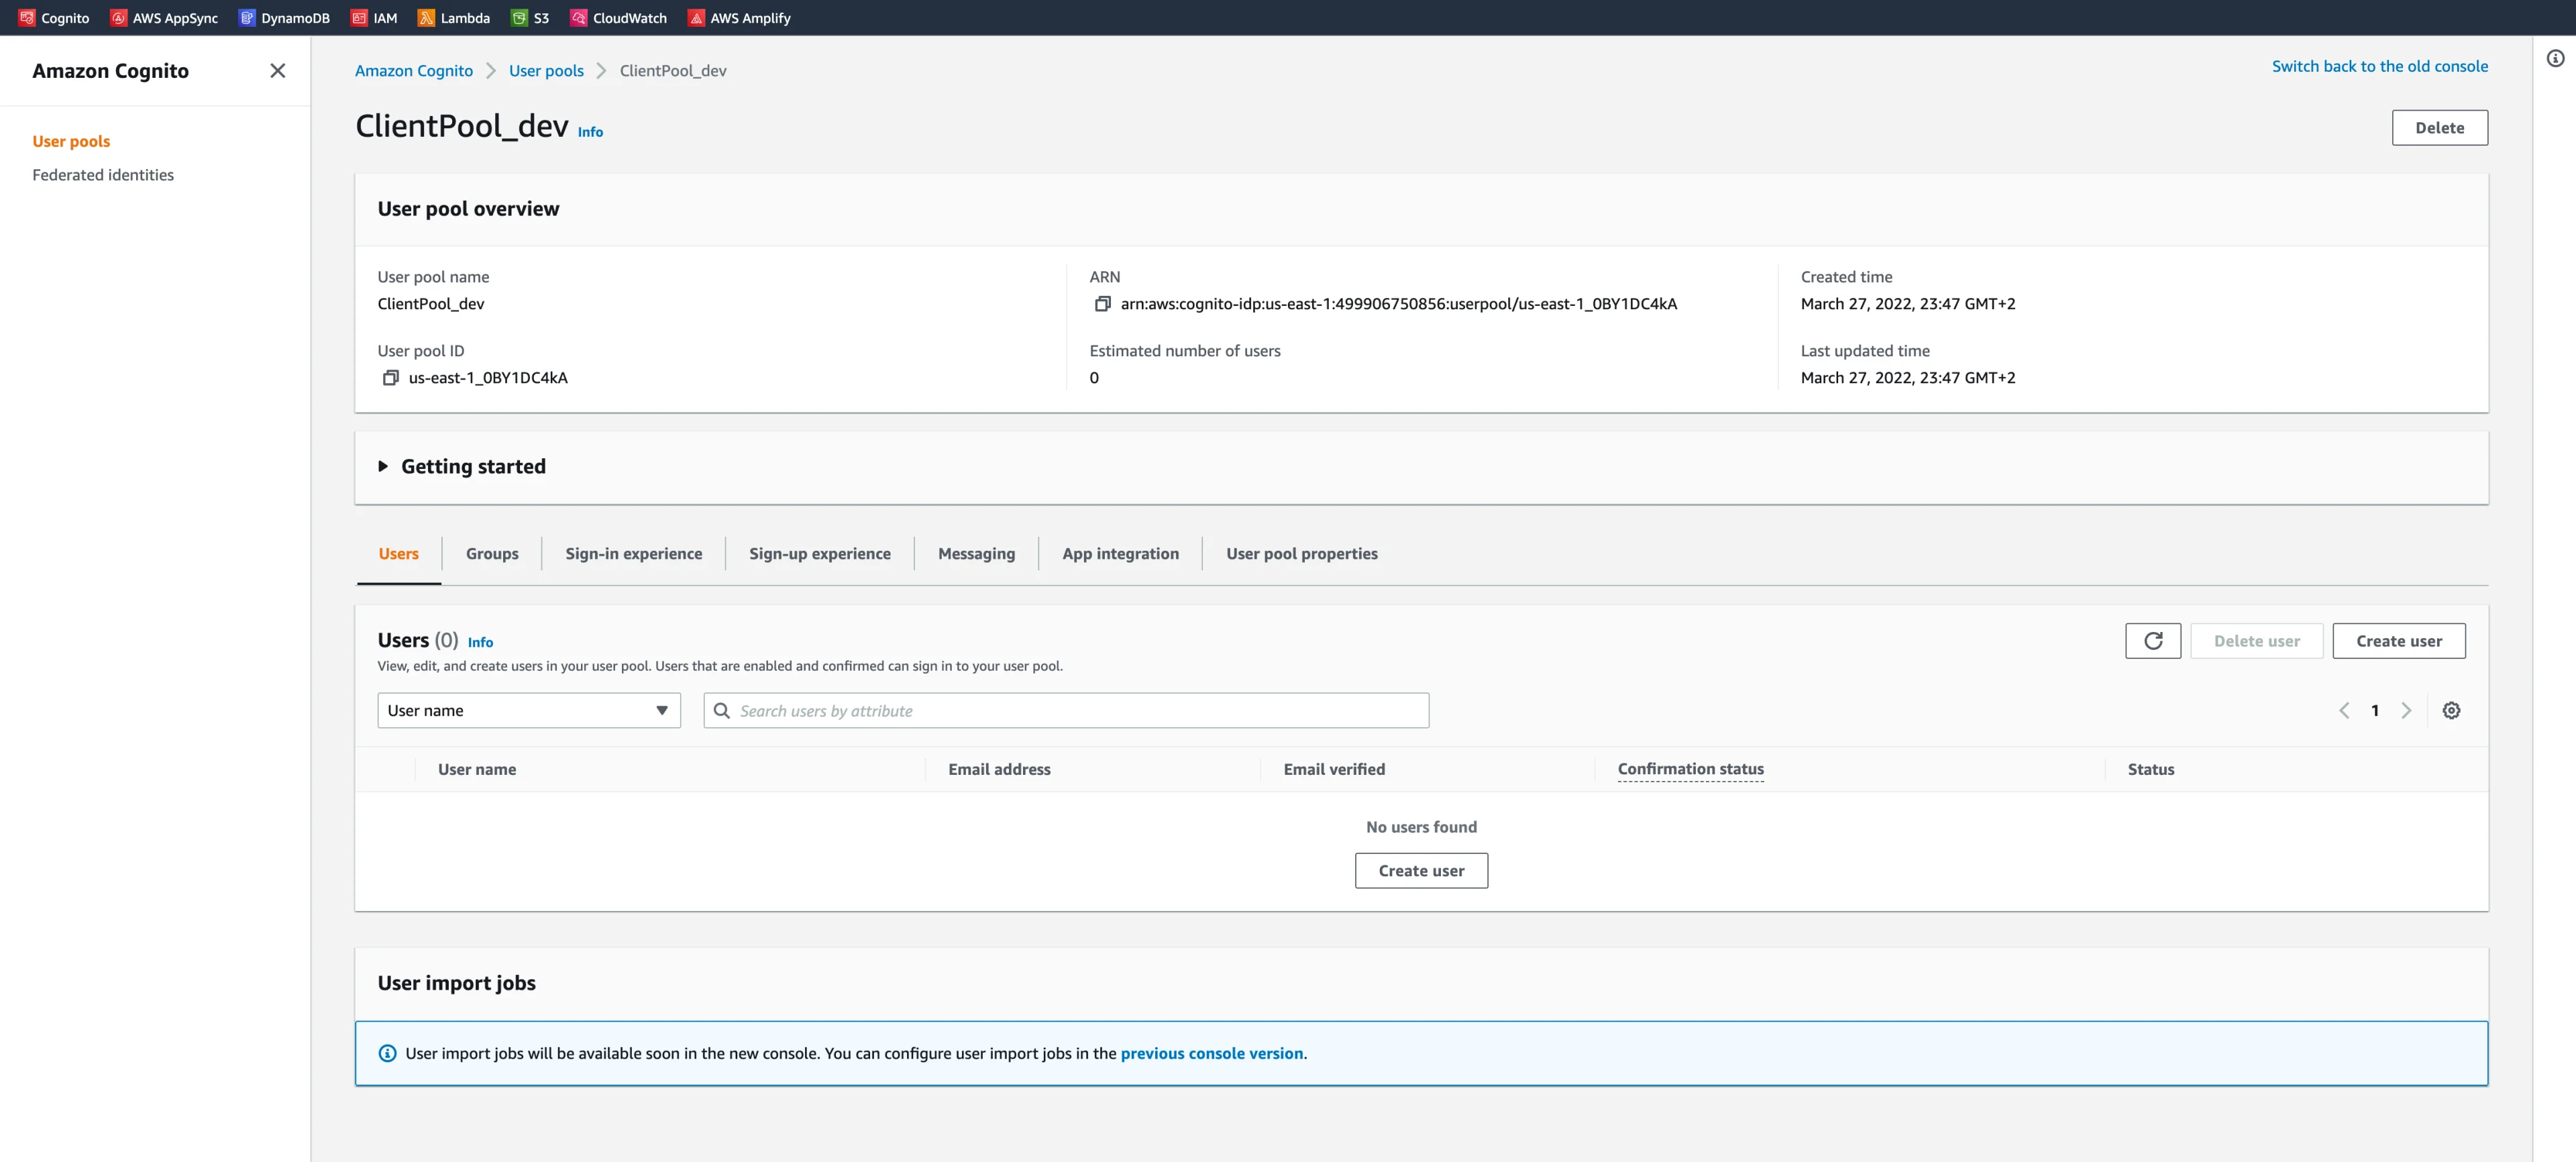This screenshot has width=2576, height=1162.
Task: Go to next page of users
Action: click(x=2406, y=711)
